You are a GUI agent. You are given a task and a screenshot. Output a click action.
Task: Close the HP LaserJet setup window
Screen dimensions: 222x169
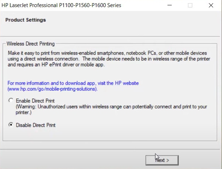(211, 5)
